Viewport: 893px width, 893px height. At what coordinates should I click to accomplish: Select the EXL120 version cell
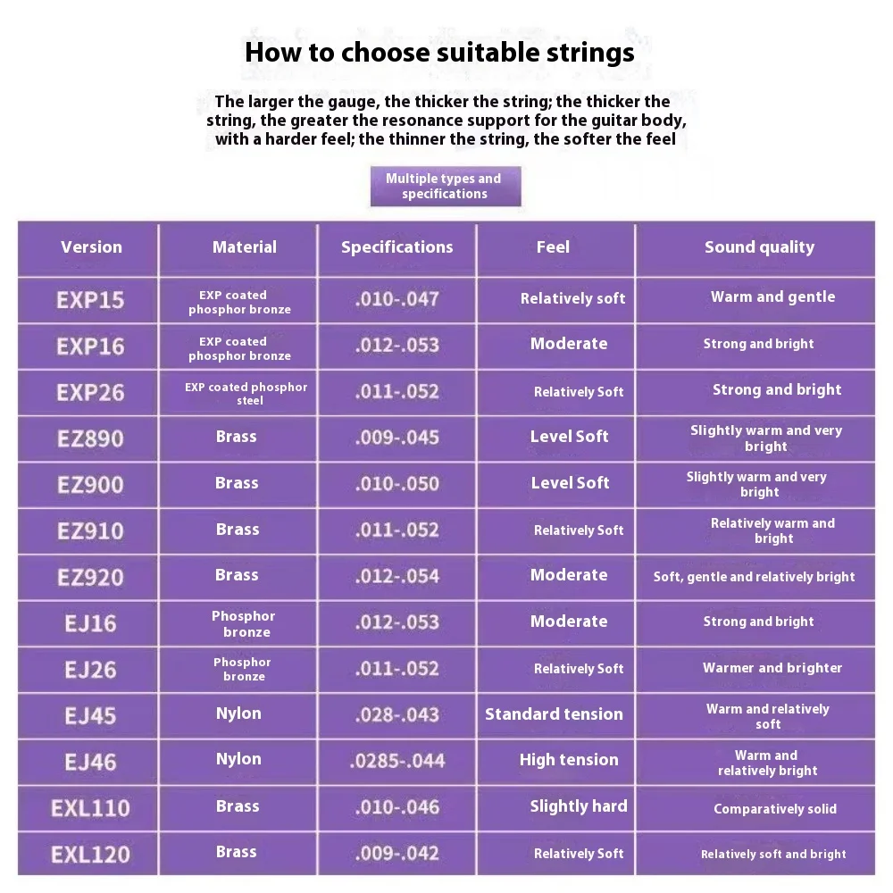90,855
